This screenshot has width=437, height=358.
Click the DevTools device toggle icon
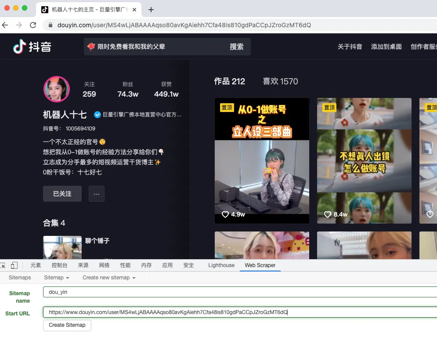tap(14, 265)
